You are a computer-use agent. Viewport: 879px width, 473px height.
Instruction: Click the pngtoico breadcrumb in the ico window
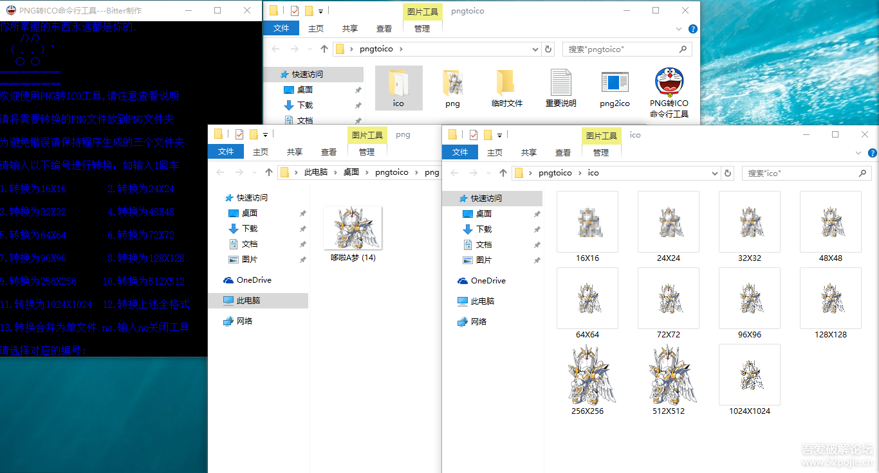[555, 173]
